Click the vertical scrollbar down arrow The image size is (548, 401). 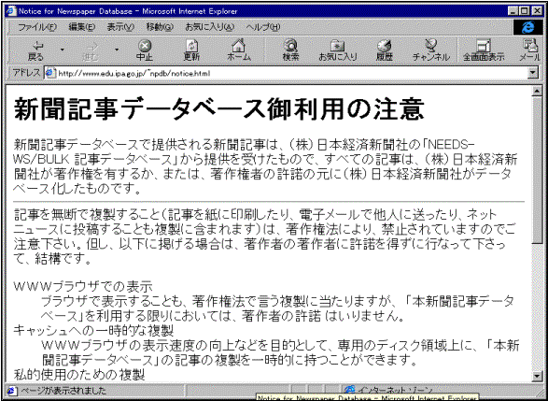coord(537,376)
